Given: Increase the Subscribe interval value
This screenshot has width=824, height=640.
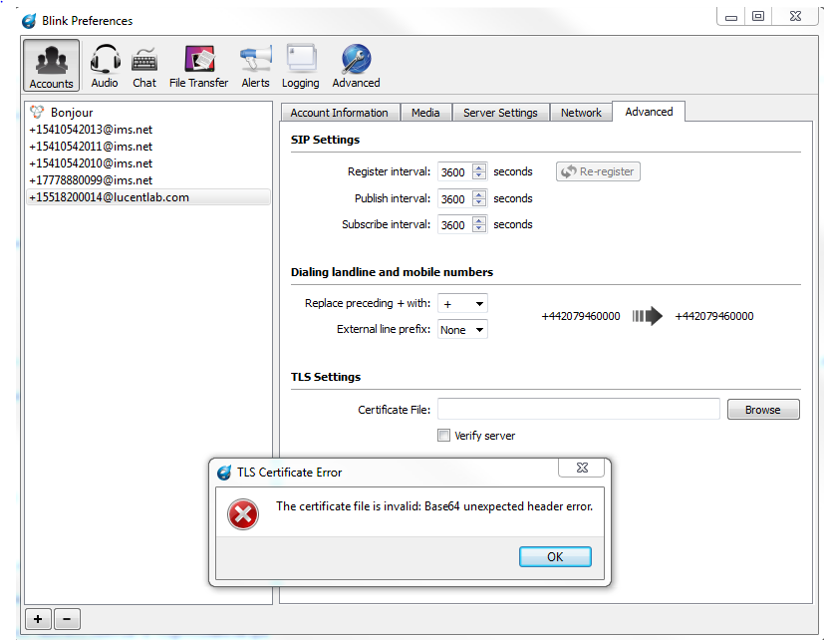Looking at the screenshot, I should click(478, 220).
